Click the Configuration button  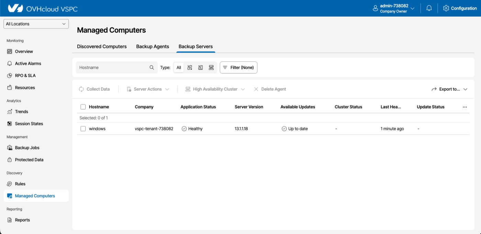(460, 8)
